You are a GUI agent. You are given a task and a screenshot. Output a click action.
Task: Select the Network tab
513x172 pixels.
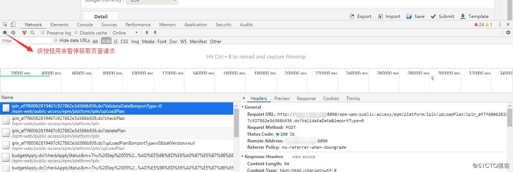(x=33, y=25)
